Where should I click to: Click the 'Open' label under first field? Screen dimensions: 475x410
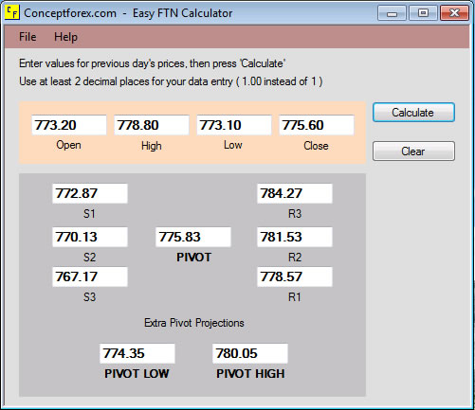[x=68, y=146]
